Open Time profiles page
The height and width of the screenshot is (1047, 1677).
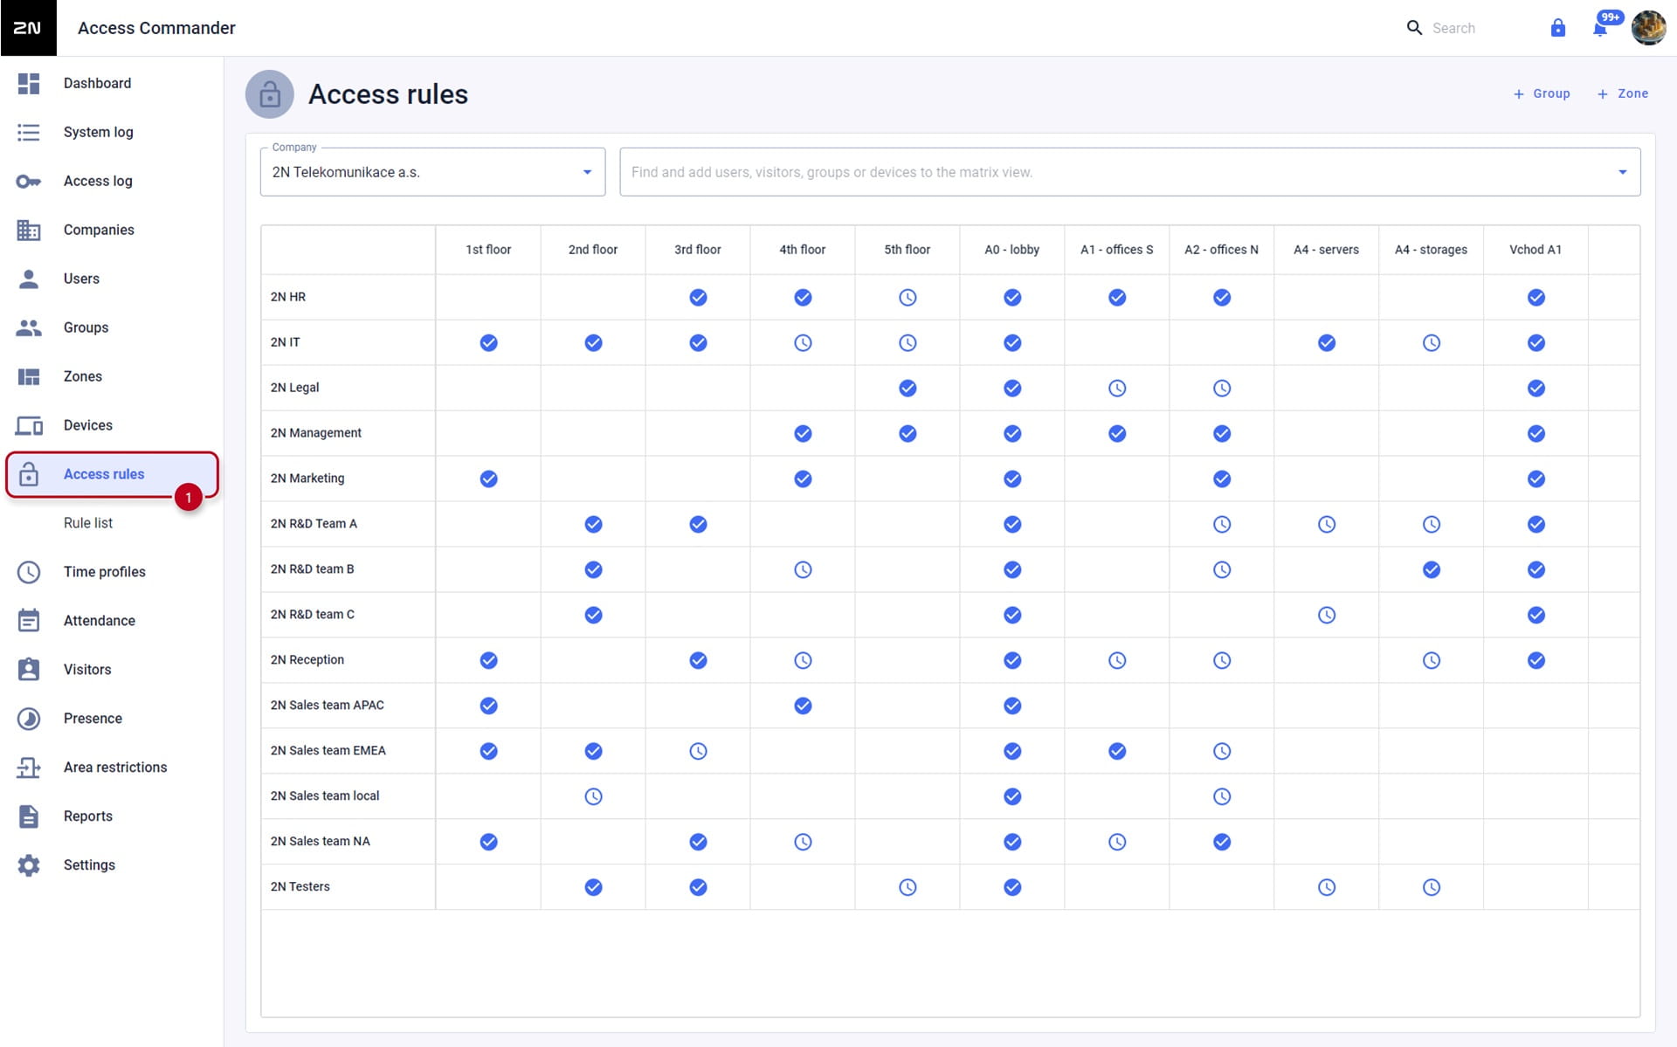click(105, 572)
